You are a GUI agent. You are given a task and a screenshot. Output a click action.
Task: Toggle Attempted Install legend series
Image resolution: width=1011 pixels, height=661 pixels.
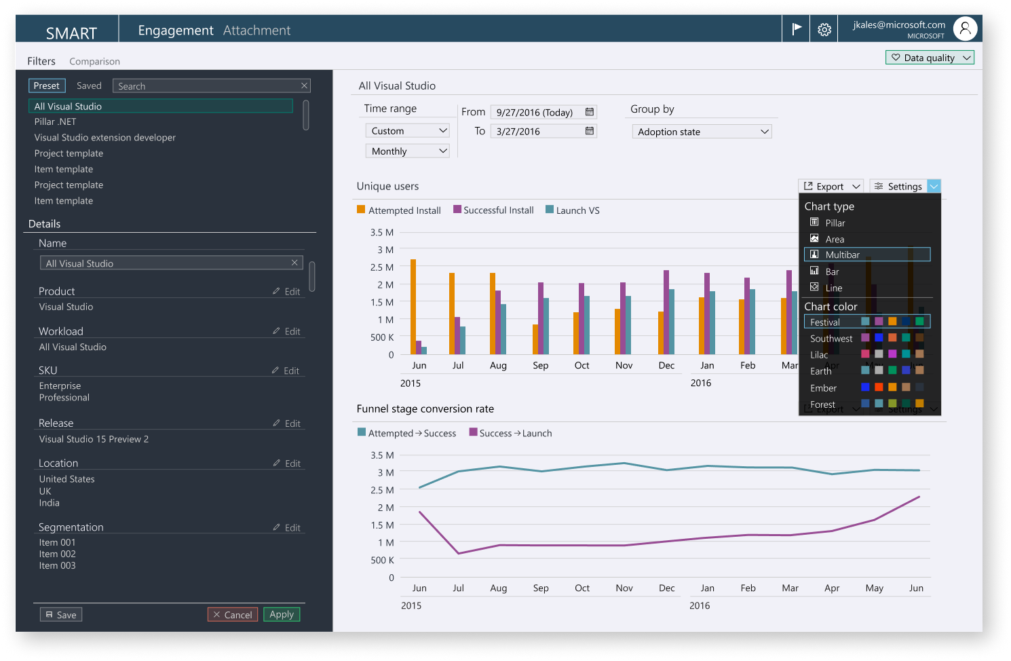click(x=399, y=210)
